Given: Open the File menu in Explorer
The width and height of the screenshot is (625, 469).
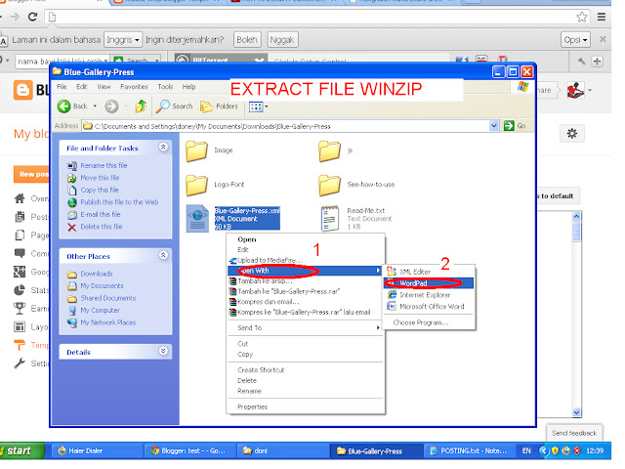Looking at the screenshot, I should coord(62,87).
